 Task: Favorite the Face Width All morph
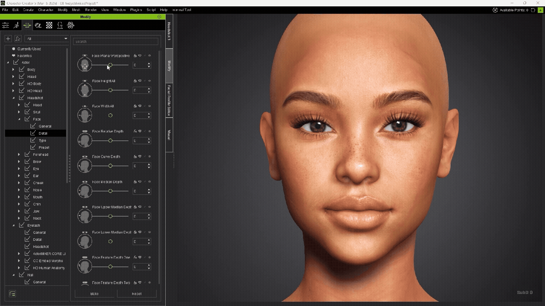[140, 106]
